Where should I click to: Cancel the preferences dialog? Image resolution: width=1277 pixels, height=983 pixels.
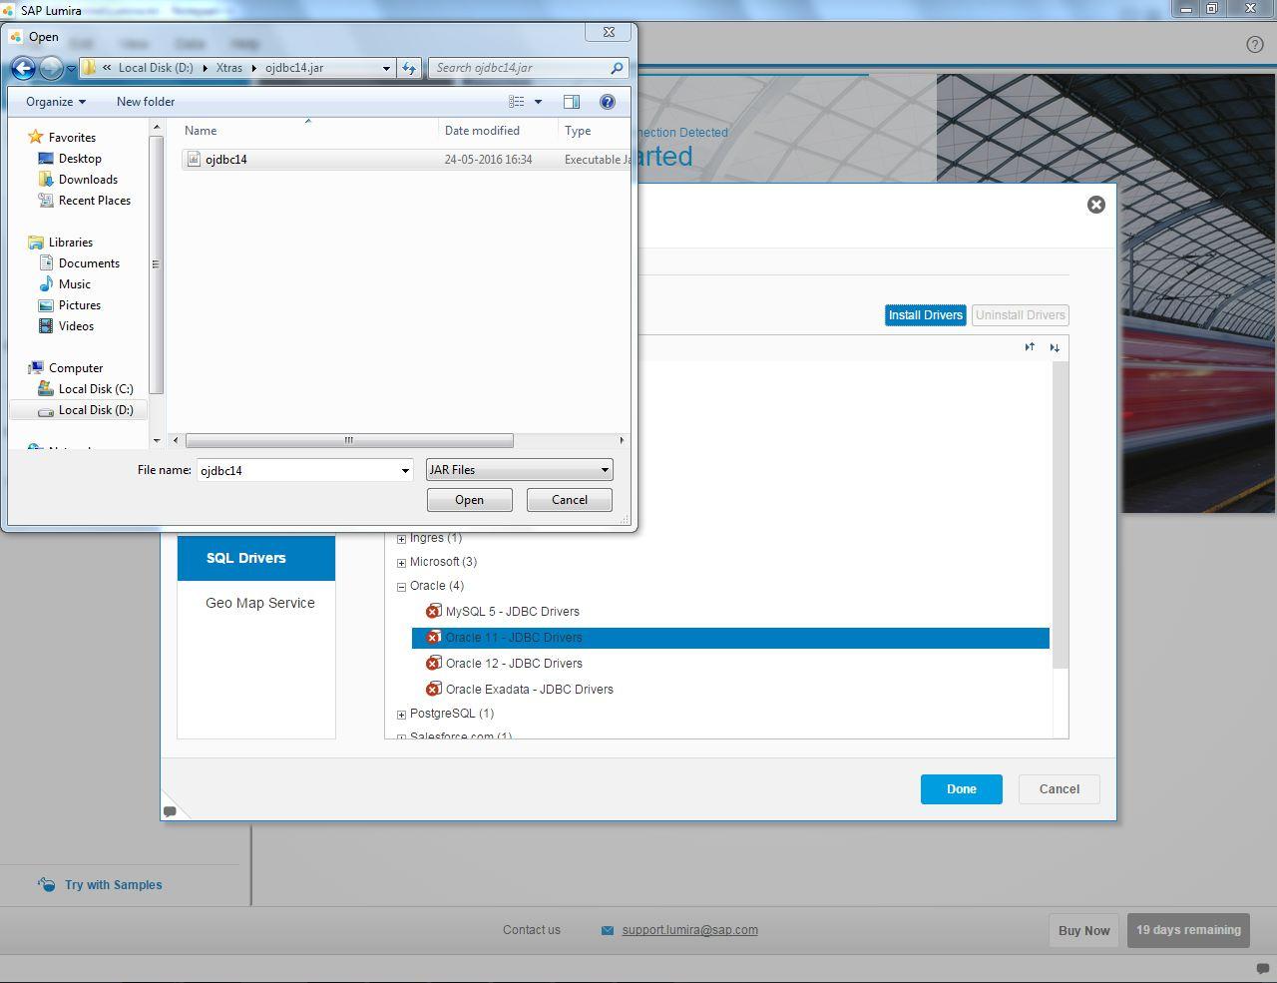pyautogui.click(x=1060, y=788)
